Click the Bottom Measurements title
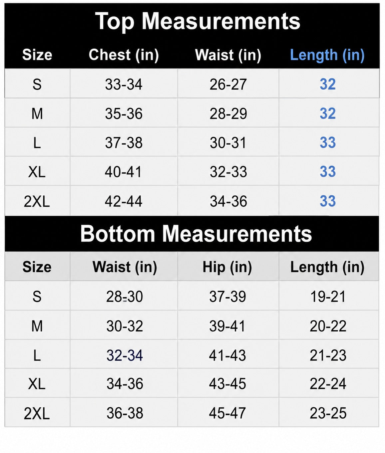Image resolution: width=385 pixels, height=453 pixels. [196, 234]
